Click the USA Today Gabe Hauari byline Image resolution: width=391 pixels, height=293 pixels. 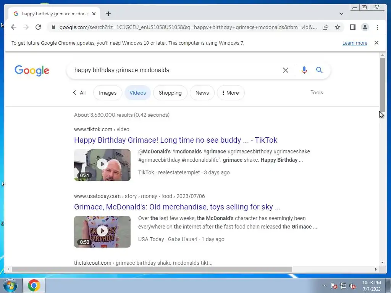tap(181, 239)
